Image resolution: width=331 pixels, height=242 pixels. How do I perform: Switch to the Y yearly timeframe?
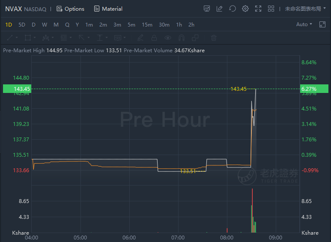point(77,25)
